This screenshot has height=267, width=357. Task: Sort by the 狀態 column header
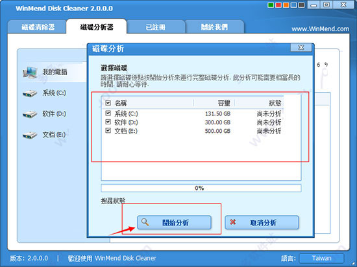click(259, 103)
